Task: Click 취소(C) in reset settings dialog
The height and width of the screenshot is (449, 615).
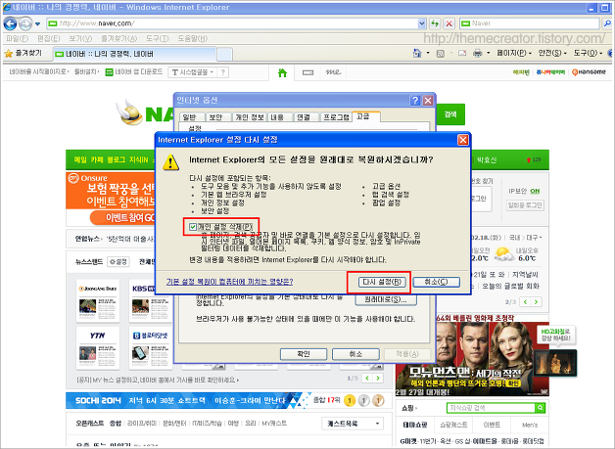Action: pyautogui.click(x=437, y=282)
